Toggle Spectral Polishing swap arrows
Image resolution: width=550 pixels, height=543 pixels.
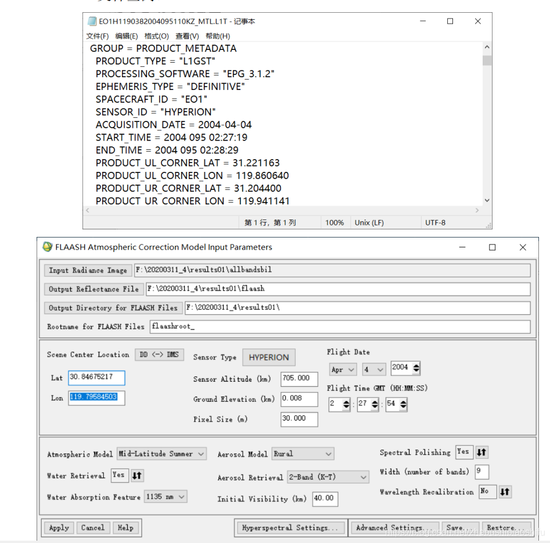(481, 452)
